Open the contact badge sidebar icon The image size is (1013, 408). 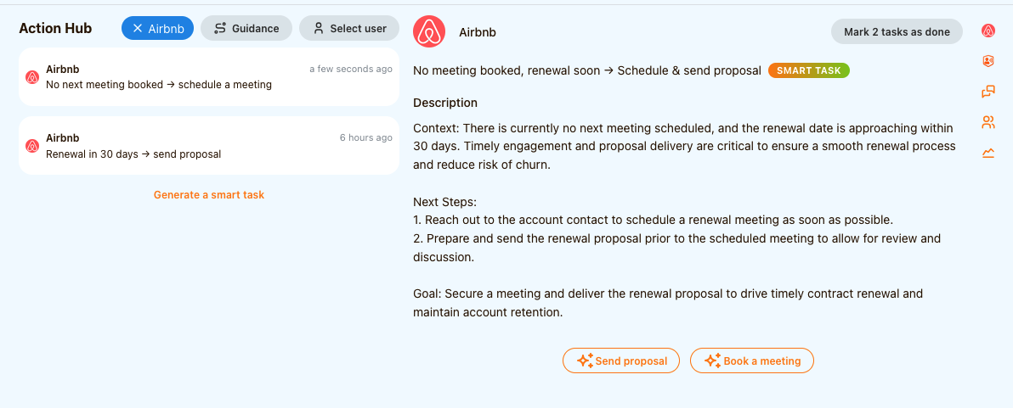[x=988, y=61]
